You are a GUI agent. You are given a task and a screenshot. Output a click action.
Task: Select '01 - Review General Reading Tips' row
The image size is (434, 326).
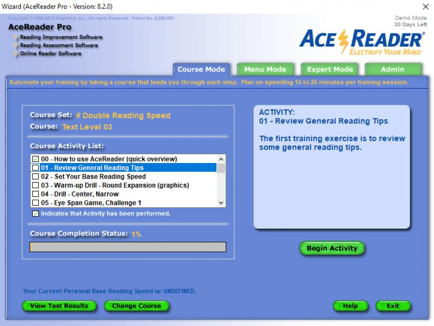coord(124,168)
